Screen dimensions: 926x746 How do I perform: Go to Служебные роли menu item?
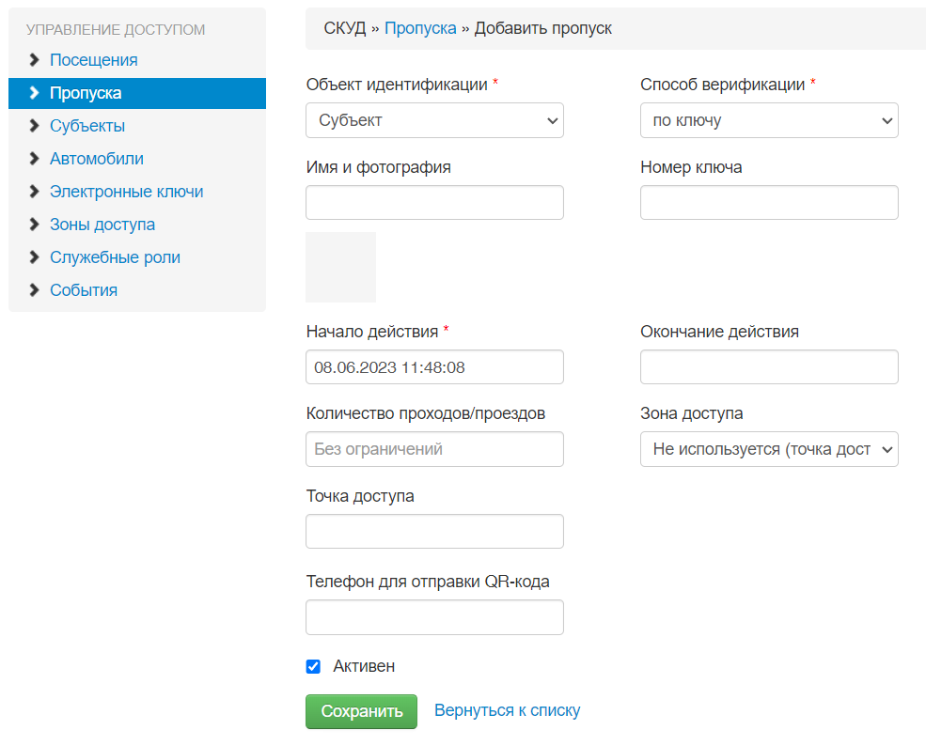115,257
